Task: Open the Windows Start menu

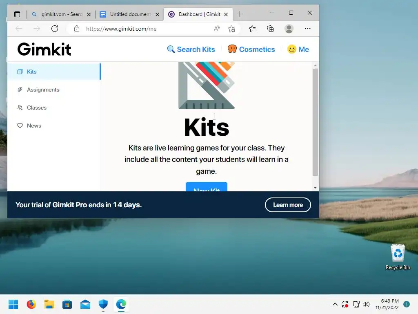Action: (x=13, y=304)
